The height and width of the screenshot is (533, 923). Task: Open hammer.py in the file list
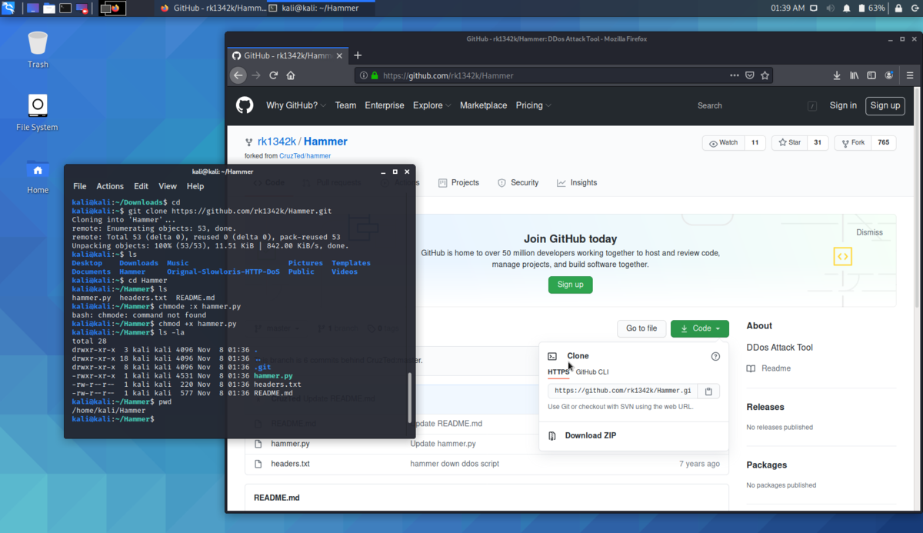coord(290,444)
